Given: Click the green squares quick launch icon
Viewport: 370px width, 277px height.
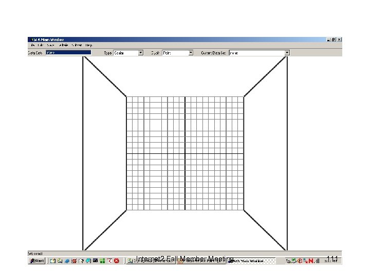Looking at the screenshot, I should [x=102, y=261].
